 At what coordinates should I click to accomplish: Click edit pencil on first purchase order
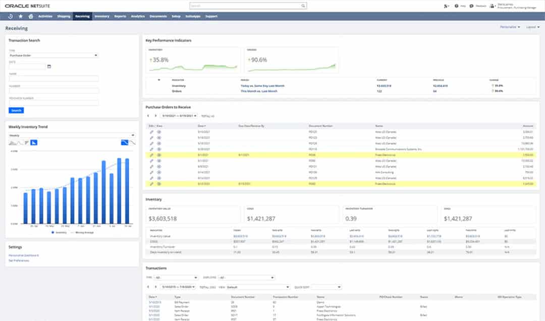click(151, 131)
